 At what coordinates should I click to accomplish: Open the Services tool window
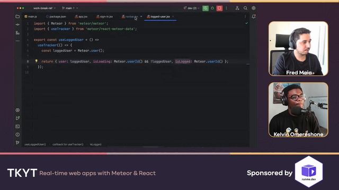click(17, 110)
